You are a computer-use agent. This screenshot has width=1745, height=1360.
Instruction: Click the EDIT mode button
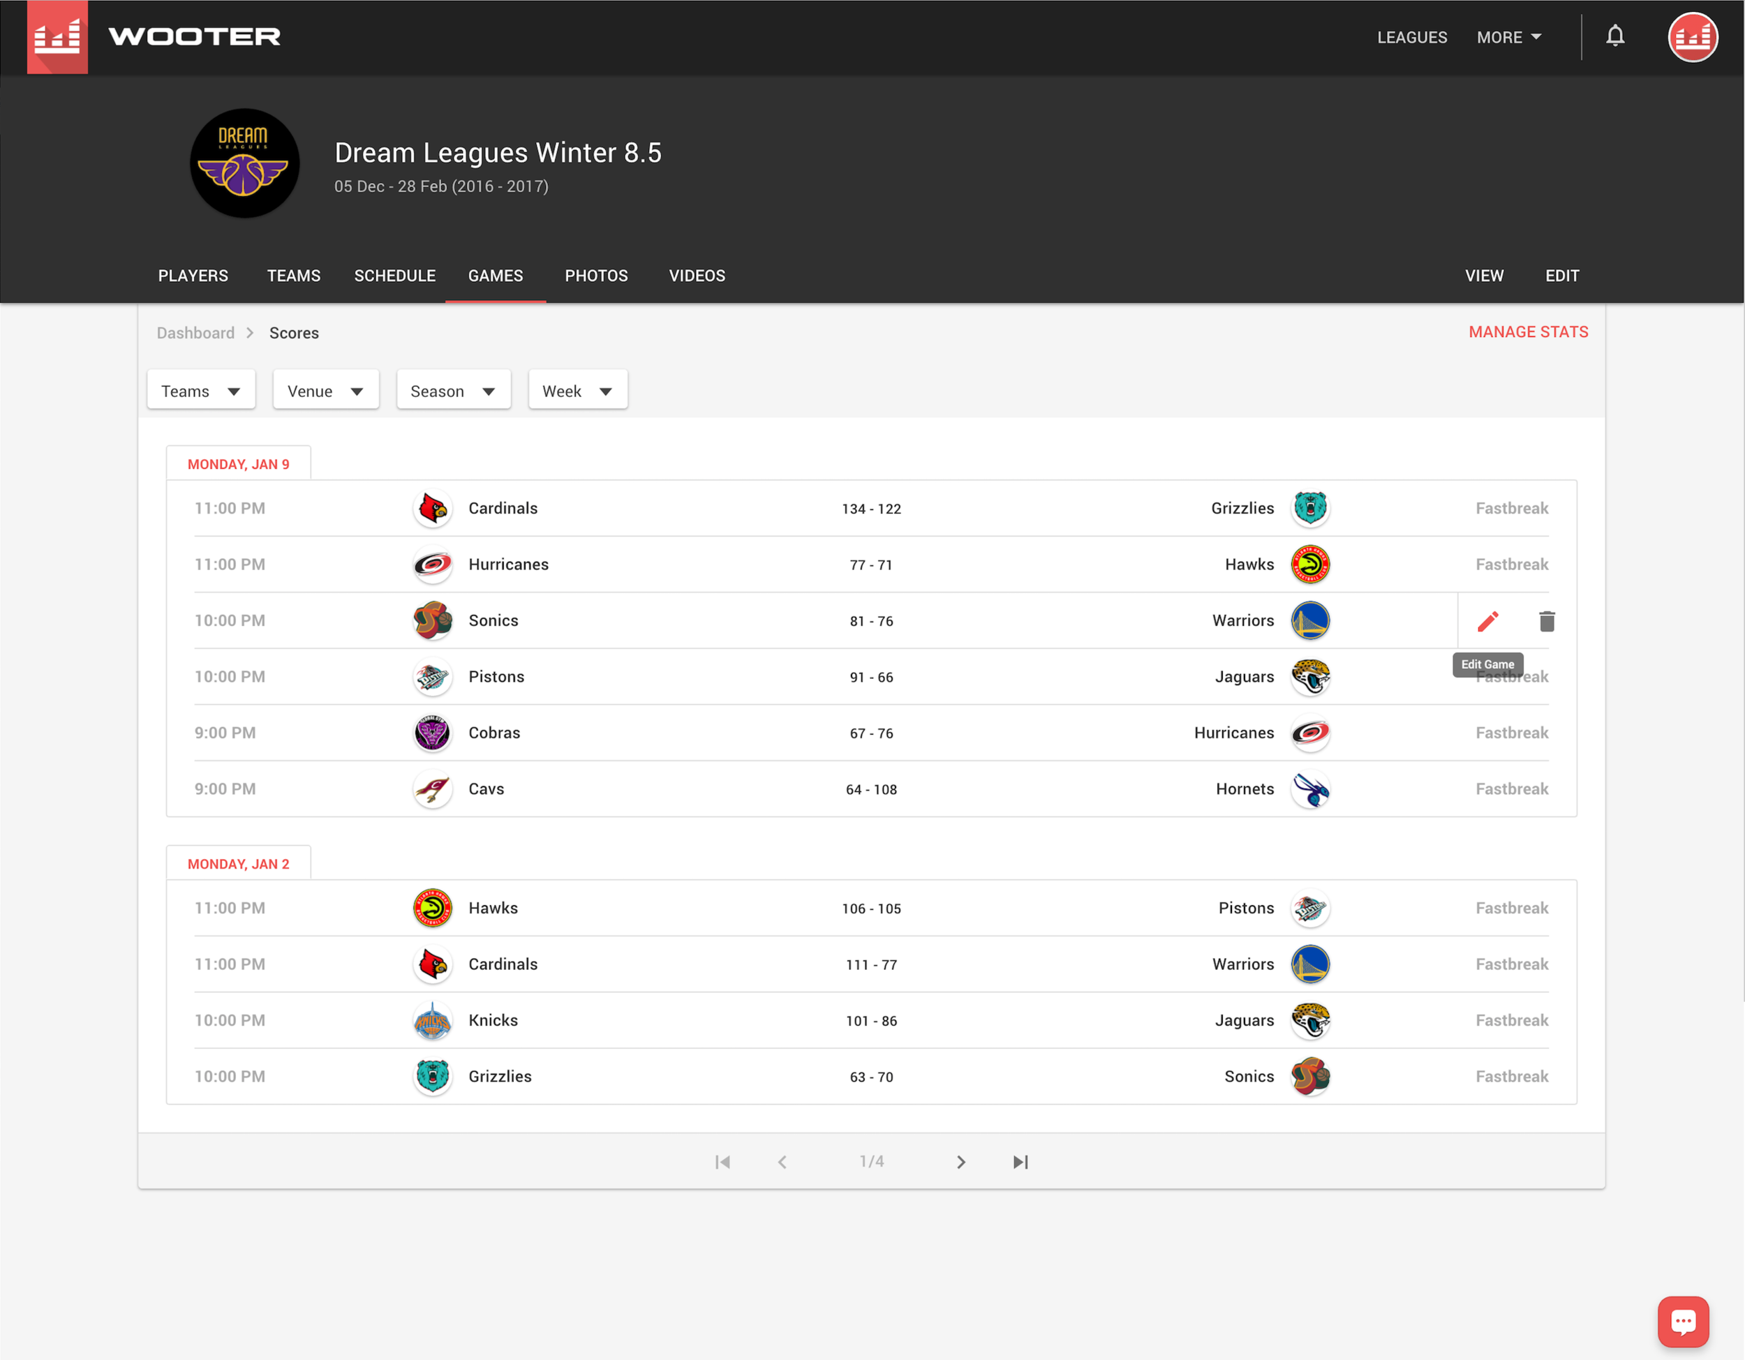point(1561,276)
